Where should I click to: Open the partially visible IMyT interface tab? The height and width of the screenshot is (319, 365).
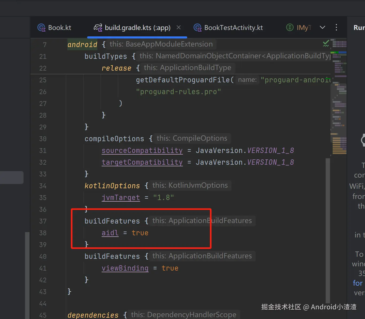(299, 28)
